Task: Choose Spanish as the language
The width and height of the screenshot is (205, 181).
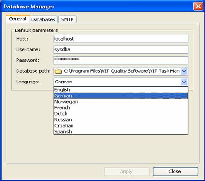Action: 121,132
